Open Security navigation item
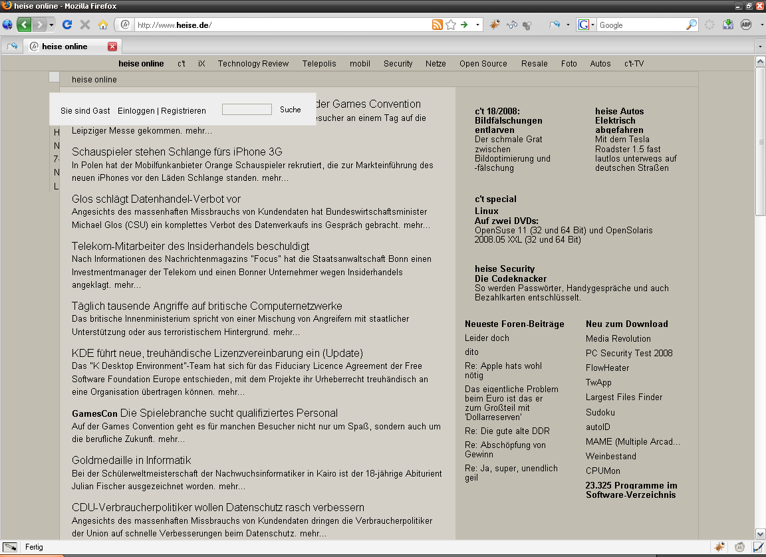 pos(398,63)
